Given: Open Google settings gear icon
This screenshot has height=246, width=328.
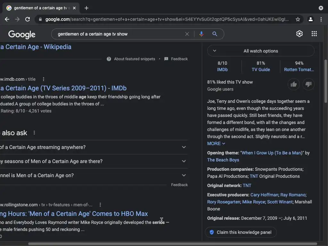Looking at the screenshot, I should tap(299, 34).
